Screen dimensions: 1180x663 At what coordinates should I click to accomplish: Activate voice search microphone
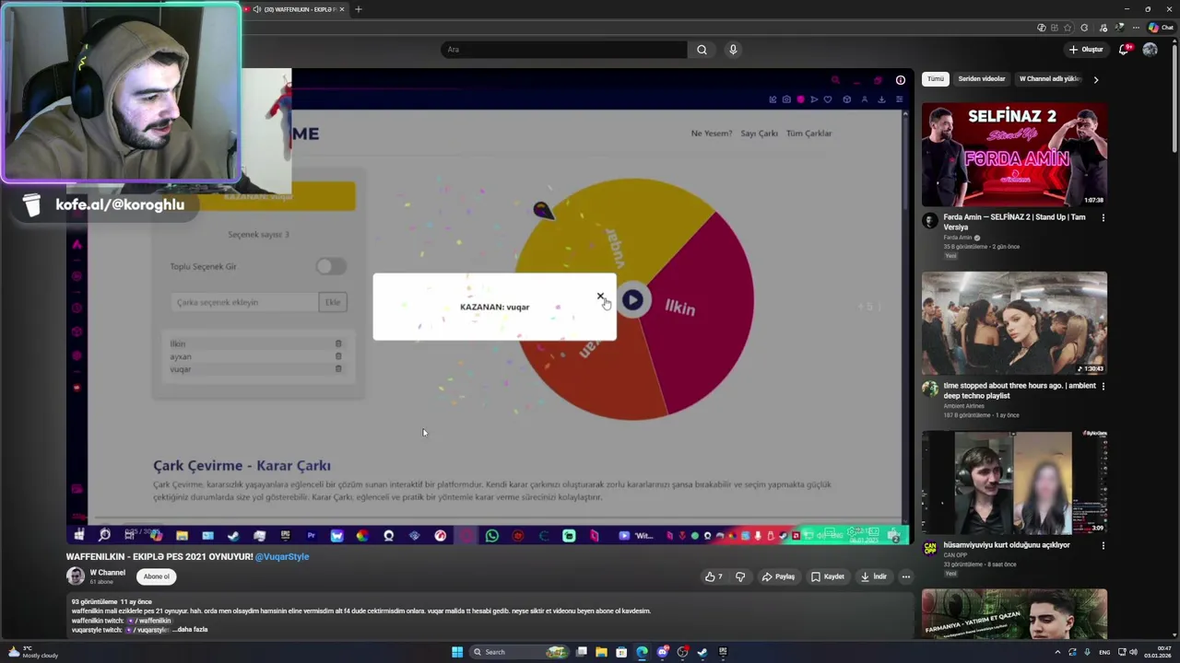(x=733, y=50)
